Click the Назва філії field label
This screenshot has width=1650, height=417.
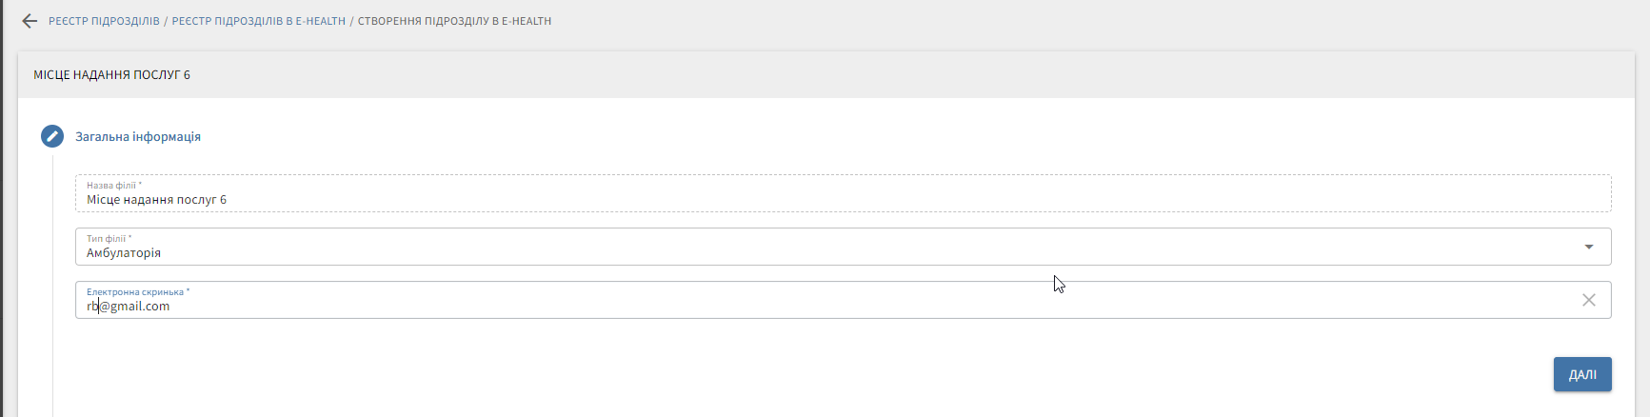[113, 186]
